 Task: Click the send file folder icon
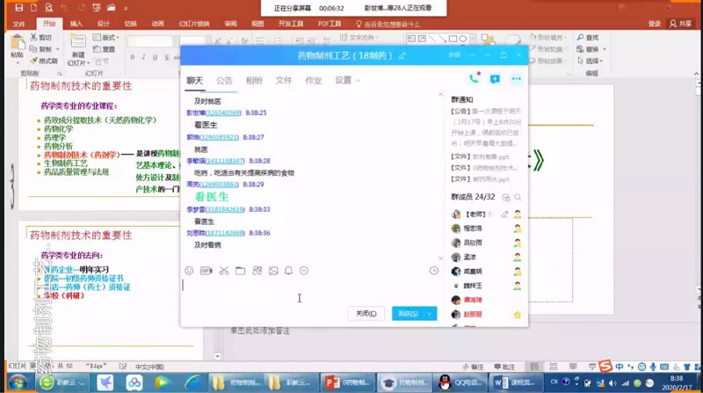coord(240,271)
